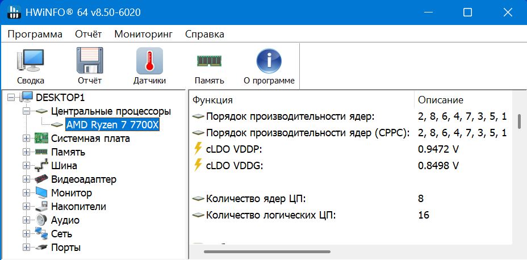
Task: Expand the Порты tree branch
Action: pyautogui.click(x=26, y=248)
